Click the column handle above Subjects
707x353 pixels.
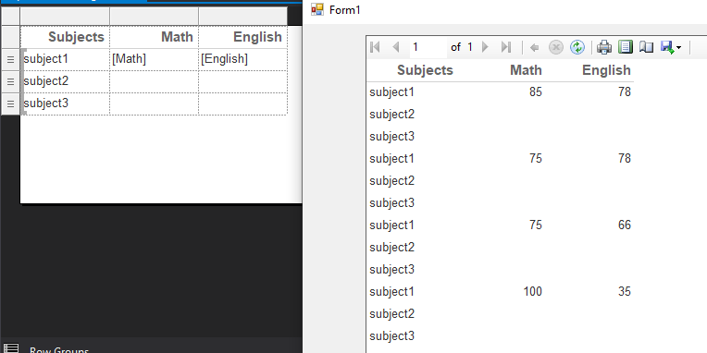pyautogui.click(x=65, y=17)
